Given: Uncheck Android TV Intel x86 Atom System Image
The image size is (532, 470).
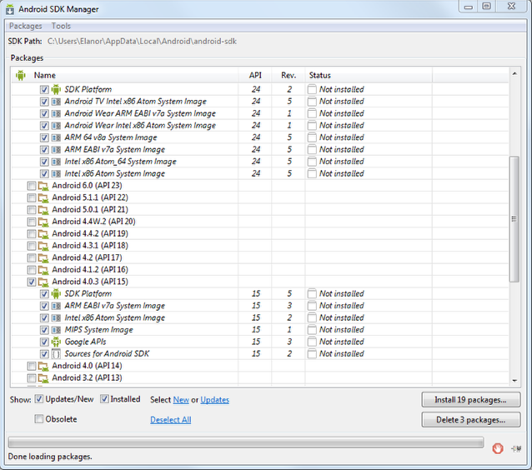Looking at the screenshot, I should point(44,102).
